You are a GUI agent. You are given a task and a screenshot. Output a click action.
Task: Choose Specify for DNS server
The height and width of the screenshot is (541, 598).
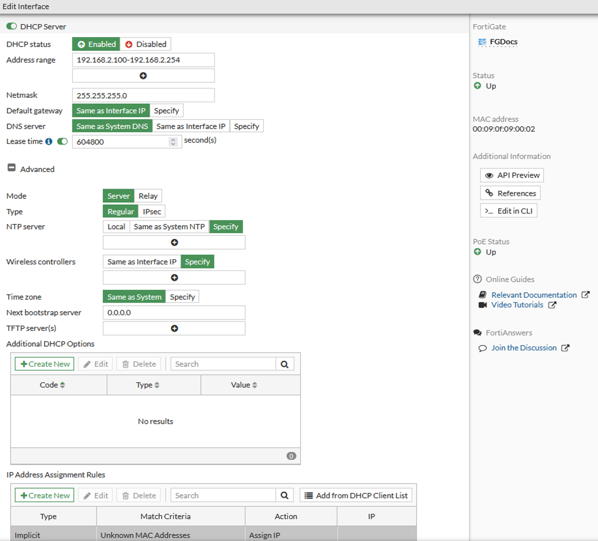(x=246, y=126)
